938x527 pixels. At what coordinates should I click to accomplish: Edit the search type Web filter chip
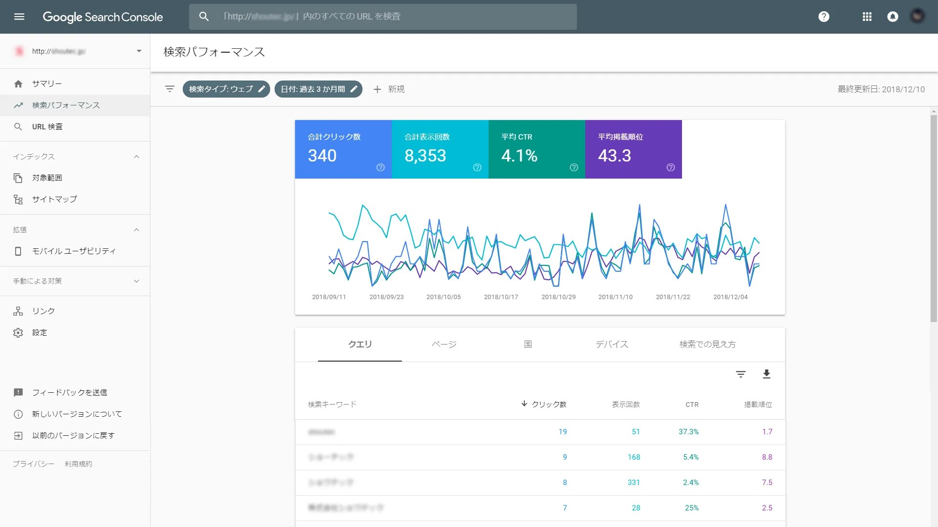[226, 89]
